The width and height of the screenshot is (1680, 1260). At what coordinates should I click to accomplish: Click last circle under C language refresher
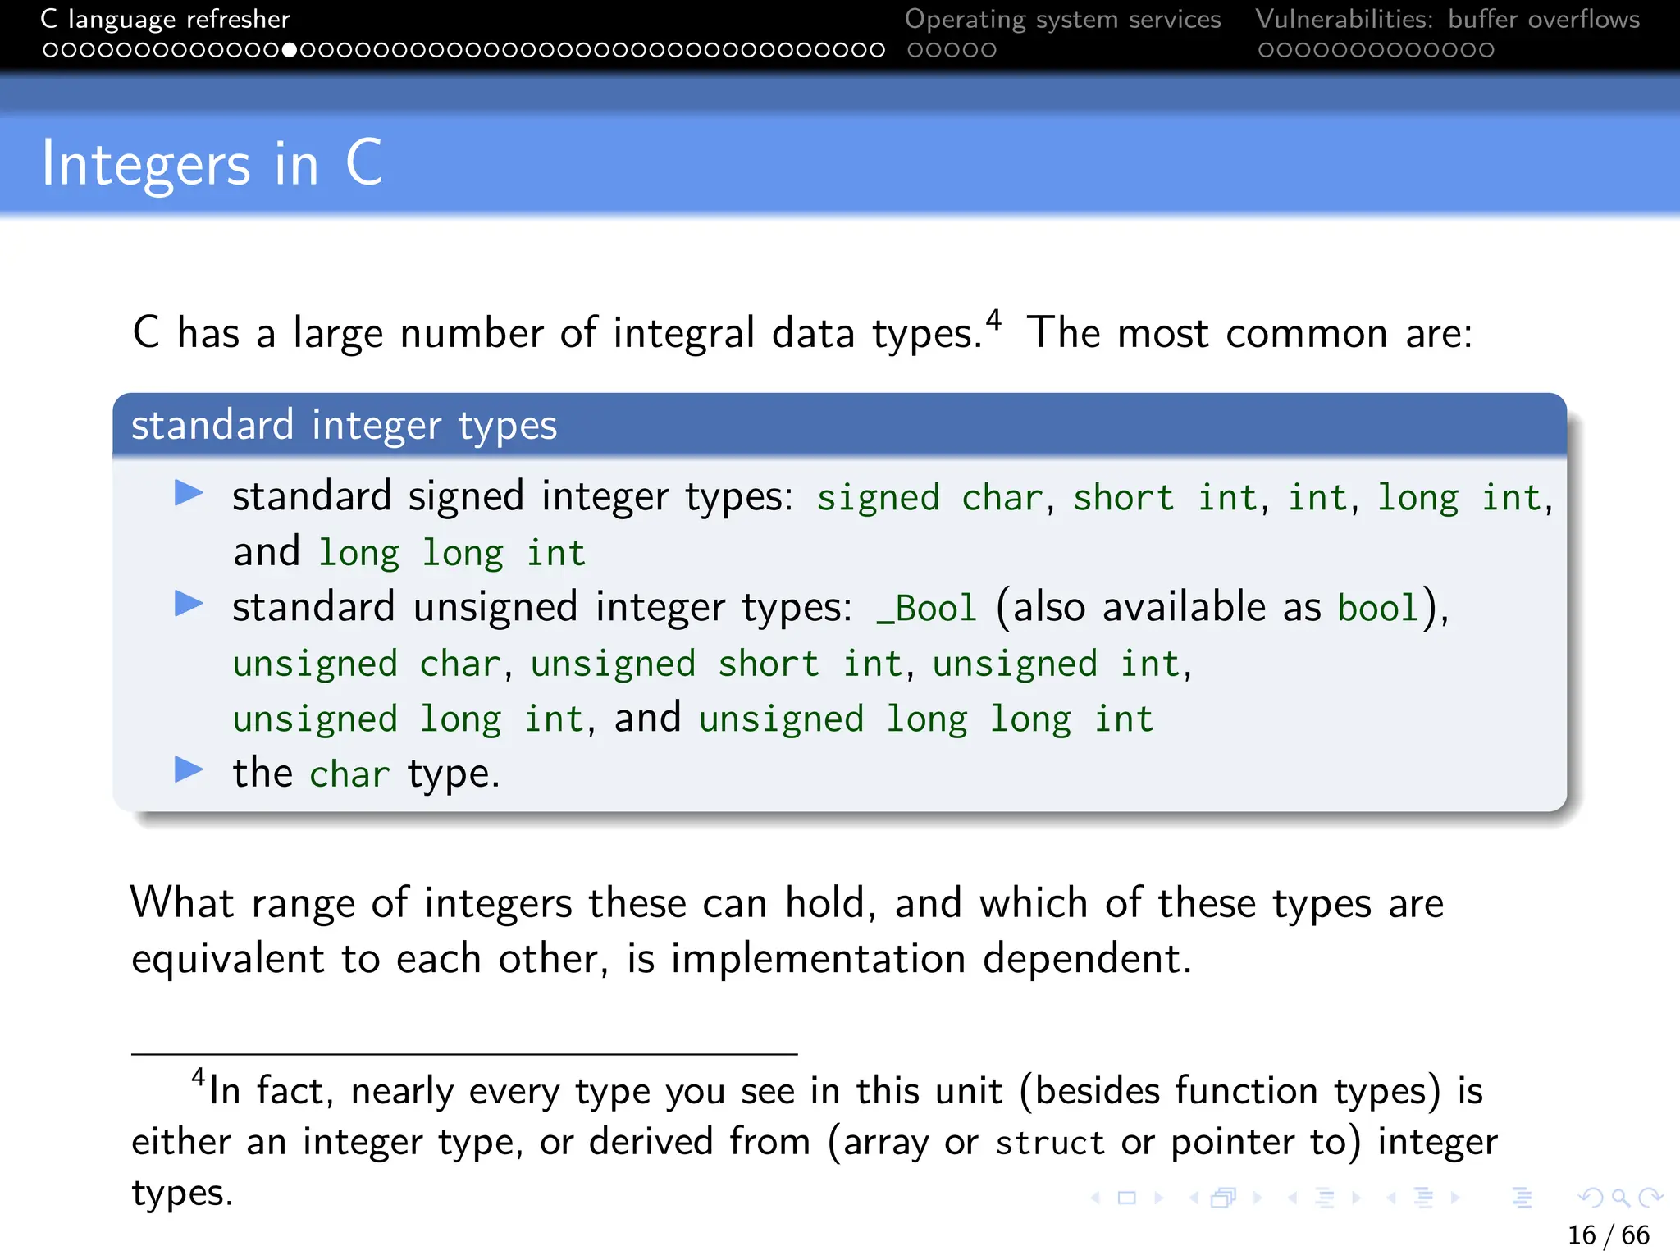877,50
